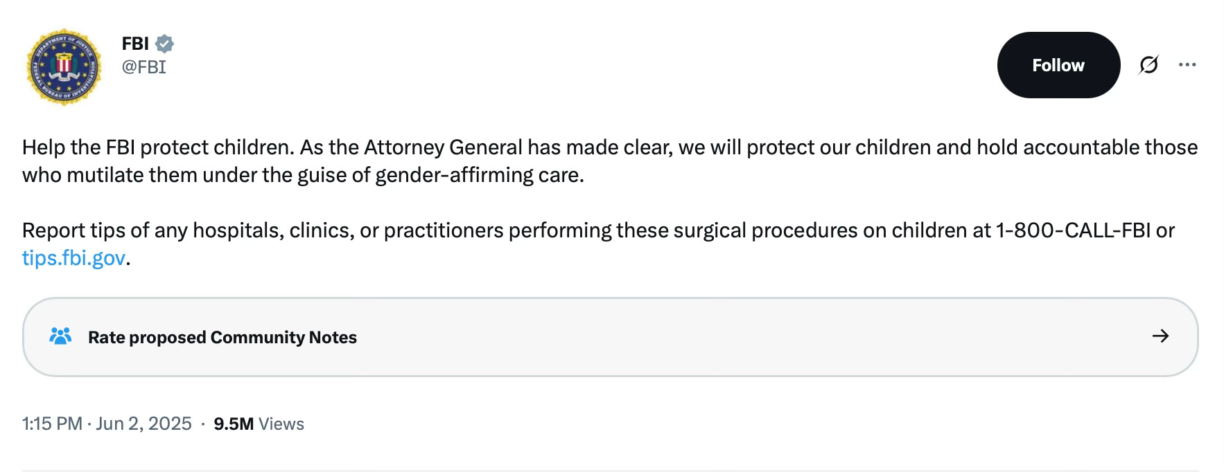Image resolution: width=1224 pixels, height=472 pixels.
Task: Click the first paragraph about protecting children
Action: coord(610,161)
